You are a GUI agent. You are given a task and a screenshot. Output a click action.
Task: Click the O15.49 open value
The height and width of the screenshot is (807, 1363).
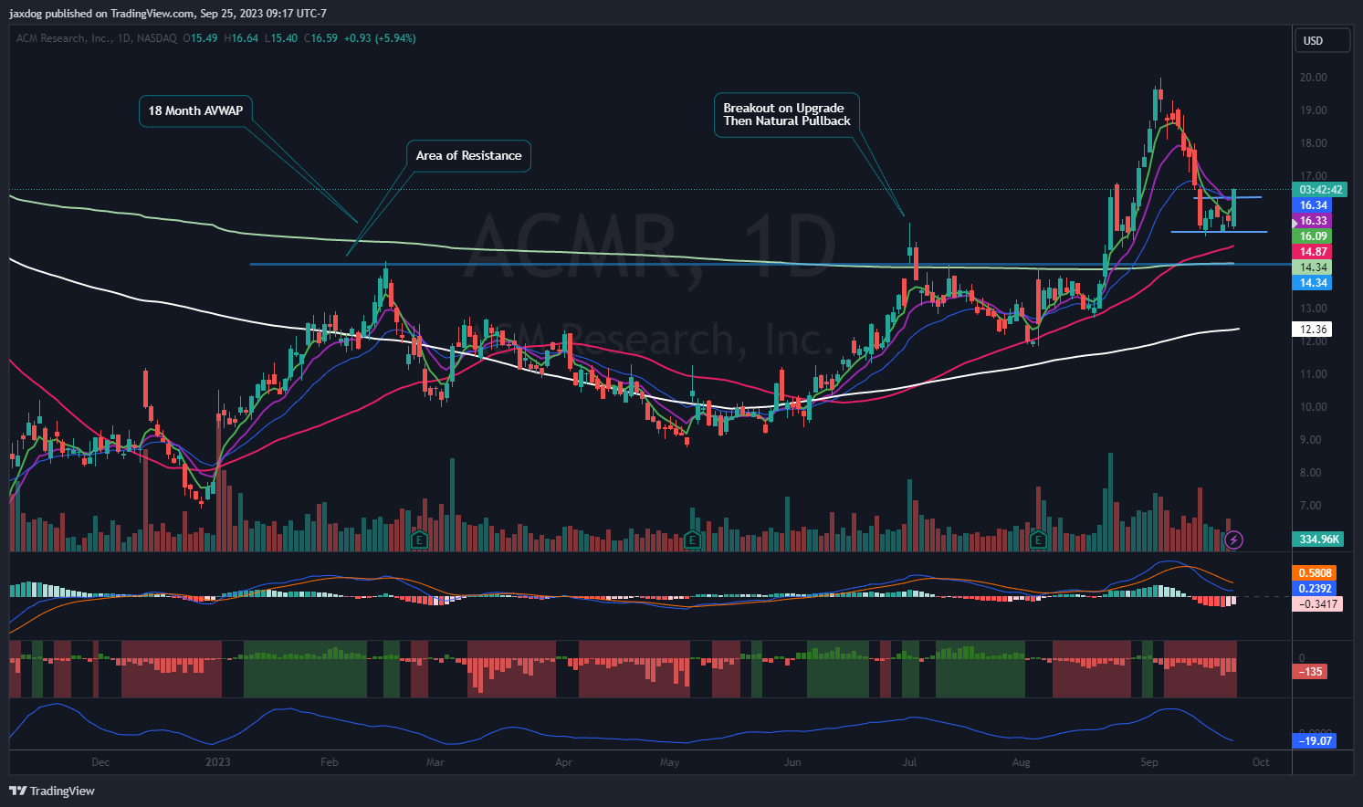click(200, 38)
